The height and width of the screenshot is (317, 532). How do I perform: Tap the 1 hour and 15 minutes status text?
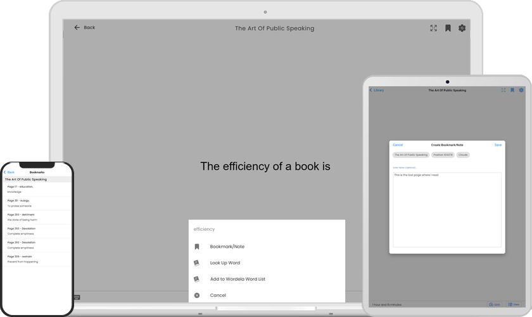386,305
